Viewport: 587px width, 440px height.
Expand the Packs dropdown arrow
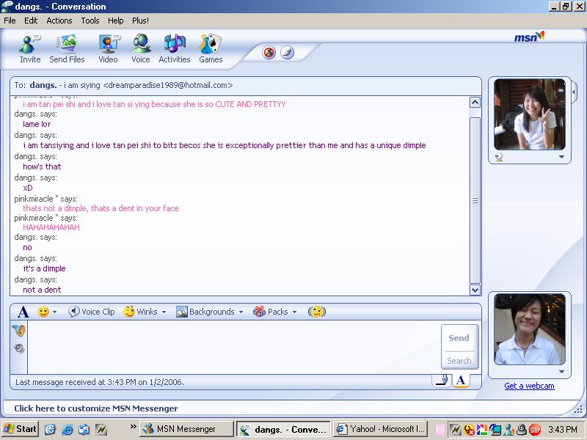[x=294, y=312]
